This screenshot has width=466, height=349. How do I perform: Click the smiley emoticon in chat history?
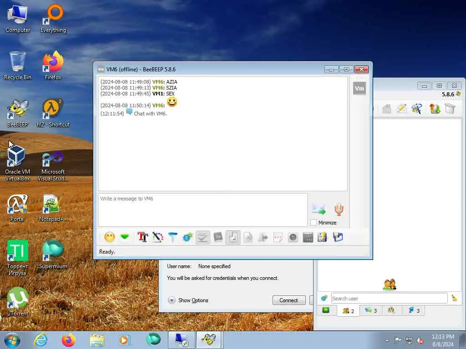(x=172, y=102)
